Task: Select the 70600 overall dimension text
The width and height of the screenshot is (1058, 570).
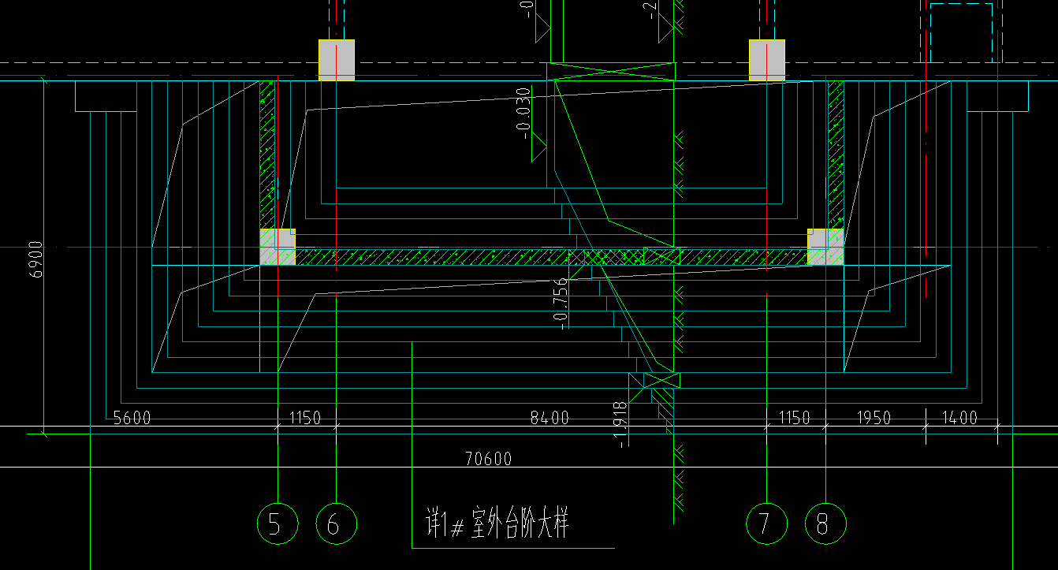Action: pos(489,459)
